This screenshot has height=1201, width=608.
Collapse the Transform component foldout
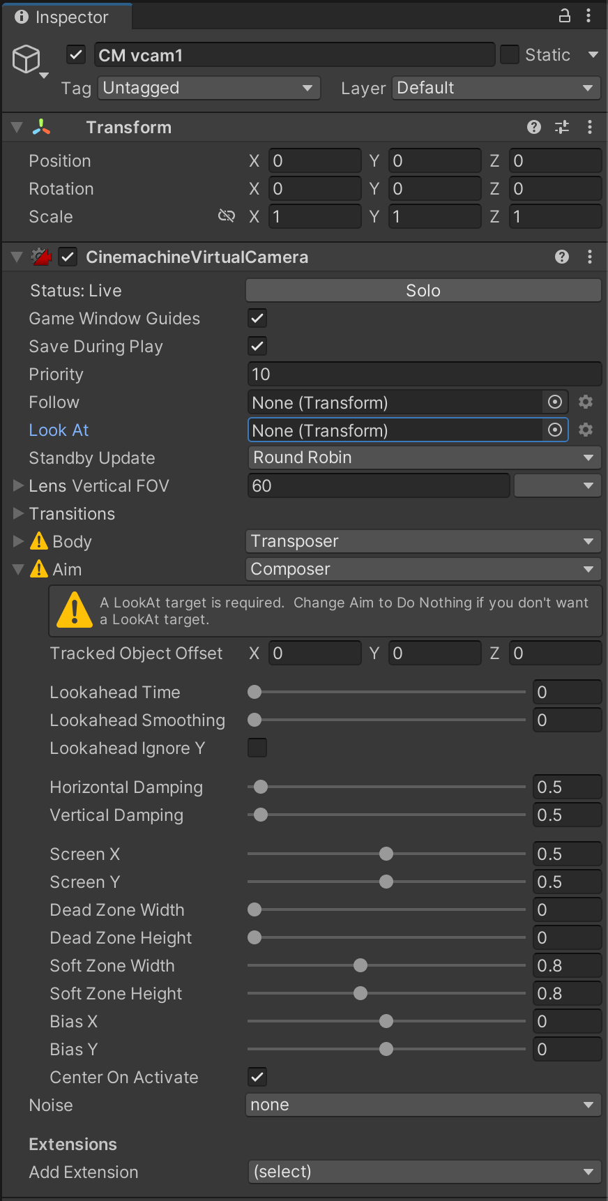[17, 127]
